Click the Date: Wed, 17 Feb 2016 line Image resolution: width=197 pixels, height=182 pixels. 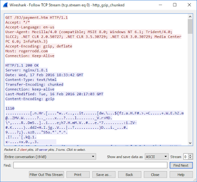(x=44, y=75)
